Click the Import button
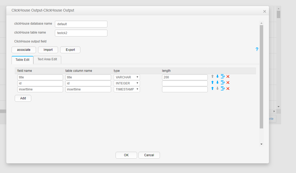Screen dimensions: 296x173 point(48,50)
